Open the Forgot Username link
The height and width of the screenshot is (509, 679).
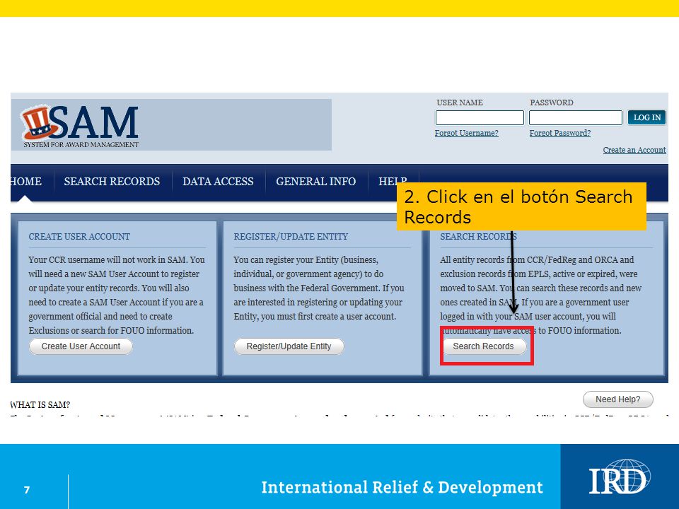click(466, 133)
